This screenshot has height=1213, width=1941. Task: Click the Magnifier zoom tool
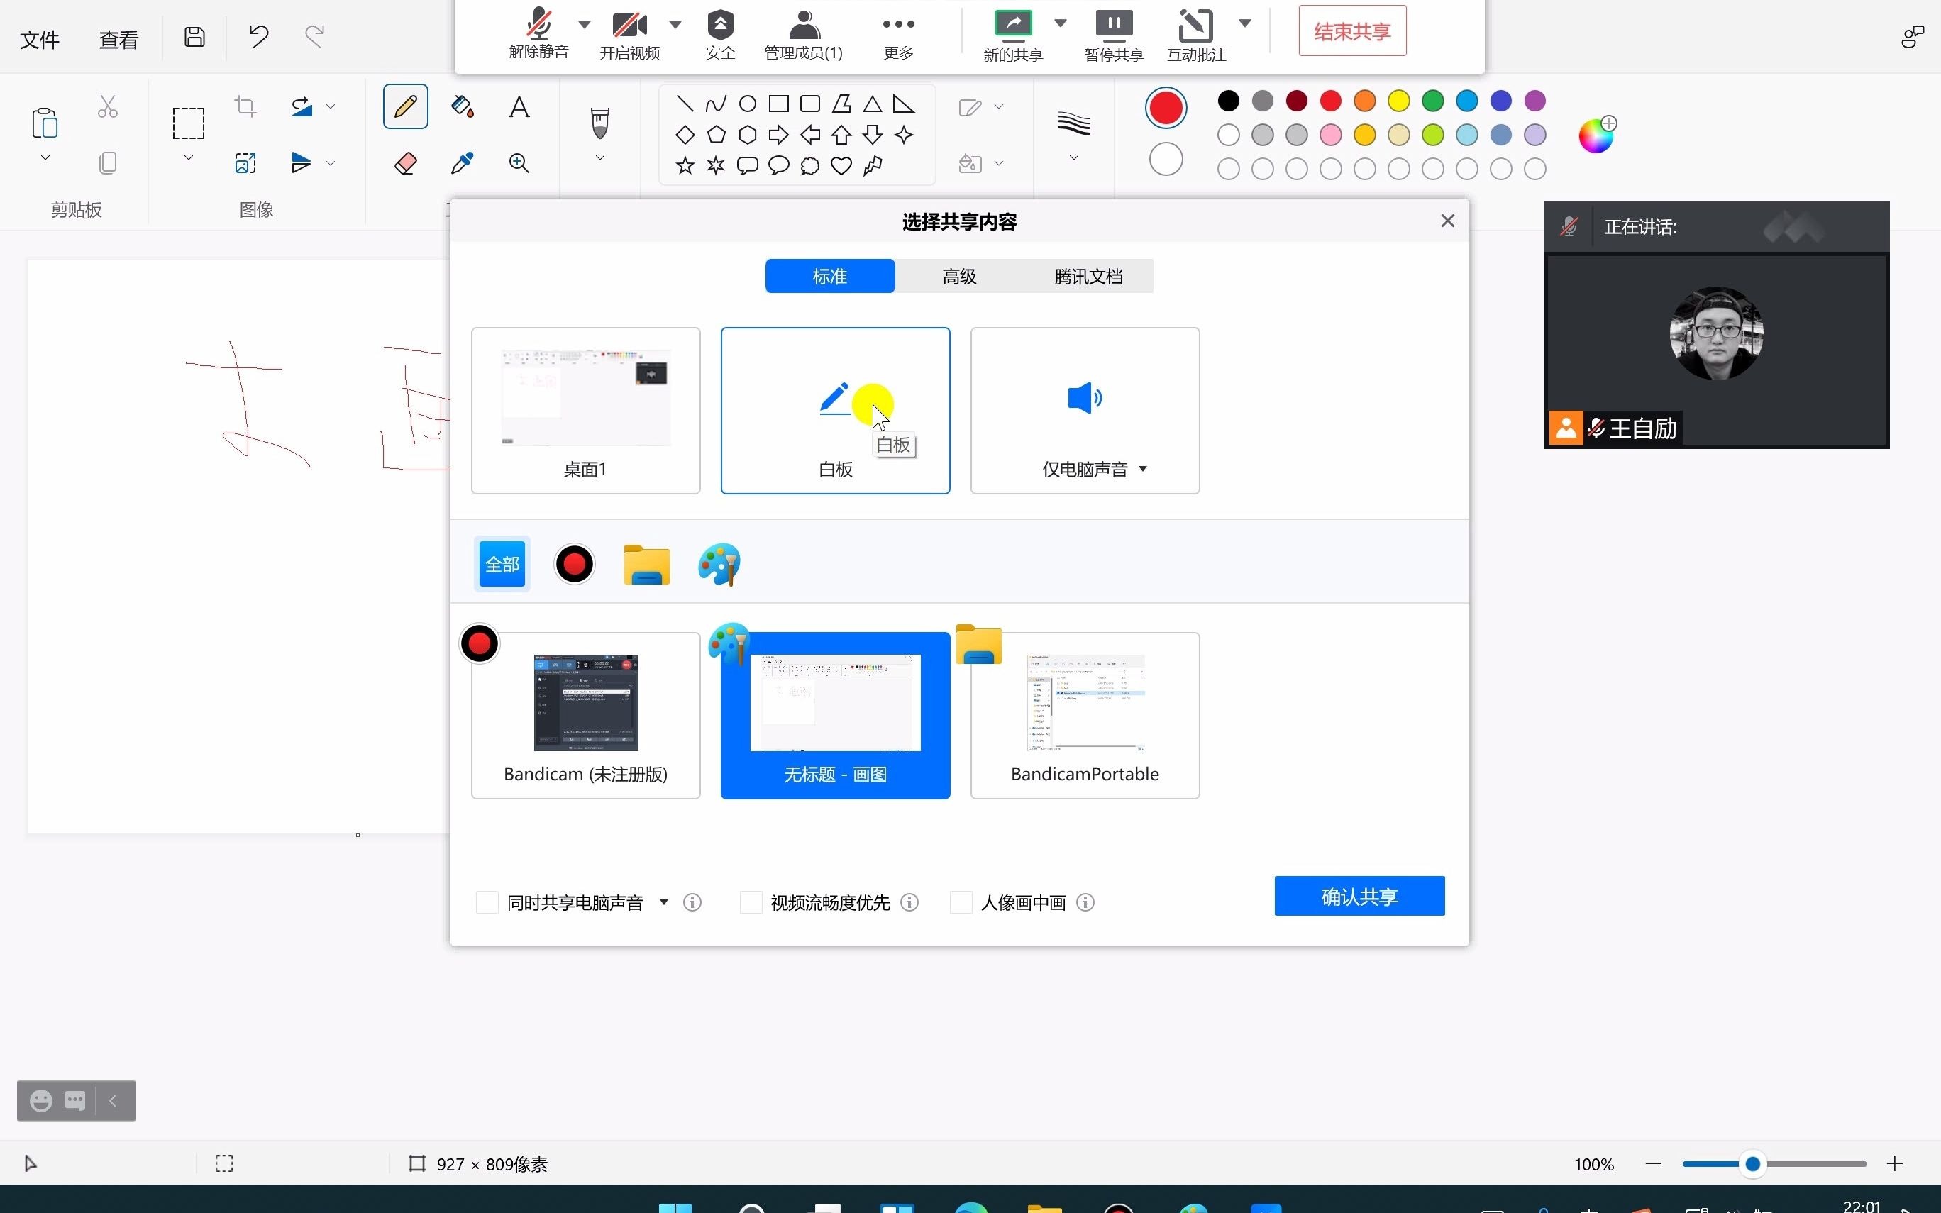519,164
